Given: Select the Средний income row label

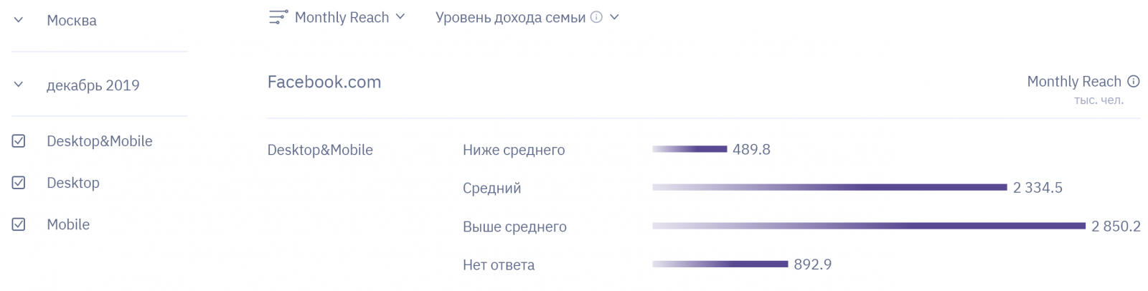Looking at the screenshot, I should [491, 189].
